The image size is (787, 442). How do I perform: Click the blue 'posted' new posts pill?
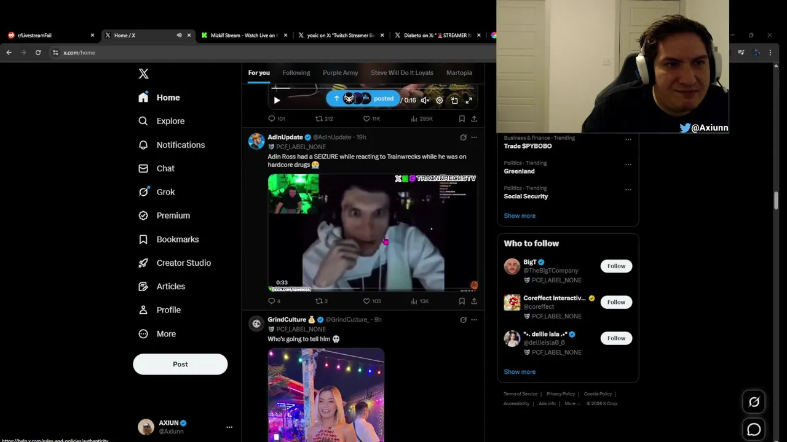click(363, 99)
